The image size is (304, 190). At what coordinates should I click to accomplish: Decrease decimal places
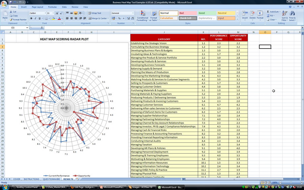(x=132, y=19)
